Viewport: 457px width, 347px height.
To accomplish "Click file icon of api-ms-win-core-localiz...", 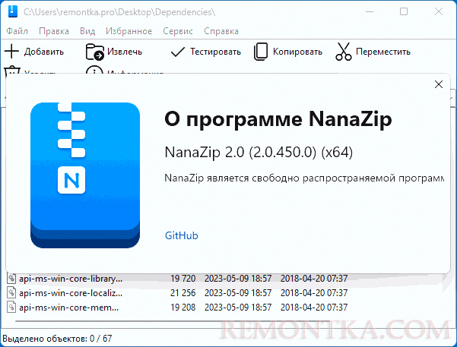I will 11,292.
